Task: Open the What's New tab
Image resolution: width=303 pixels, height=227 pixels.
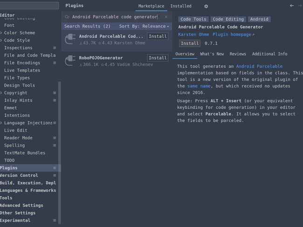Action: pos(212,54)
